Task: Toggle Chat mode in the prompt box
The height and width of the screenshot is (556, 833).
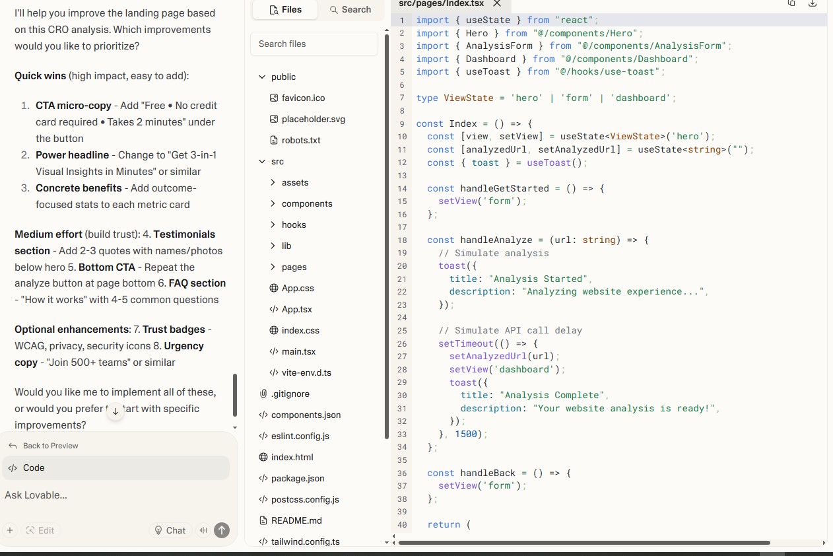Action: [170, 530]
